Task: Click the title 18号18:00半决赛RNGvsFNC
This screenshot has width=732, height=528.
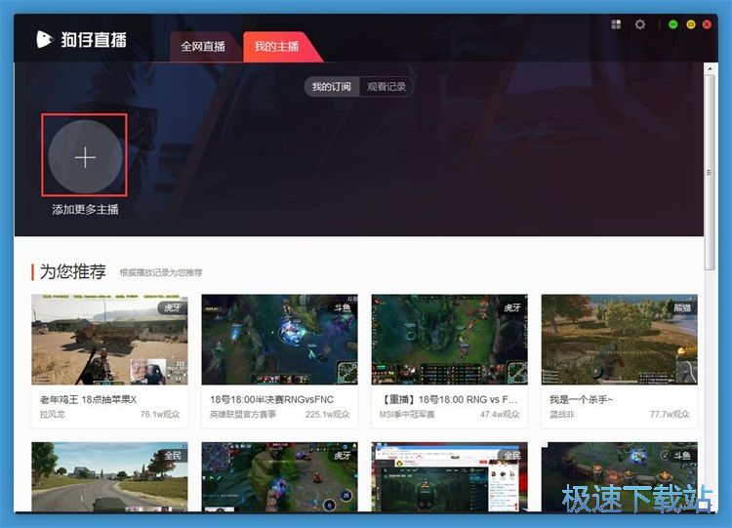Action: coord(271,399)
